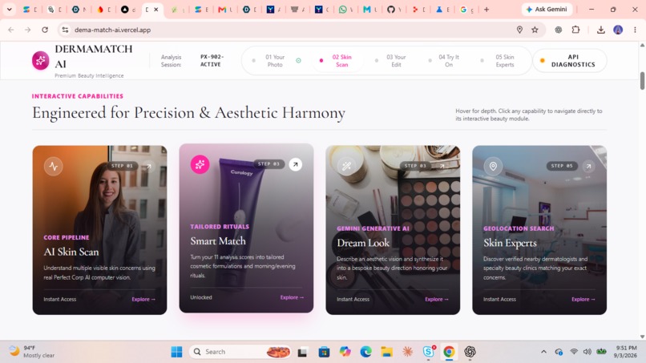
Task: Open Microsoft Edge from the taskbar
Action: pos(365,352)
